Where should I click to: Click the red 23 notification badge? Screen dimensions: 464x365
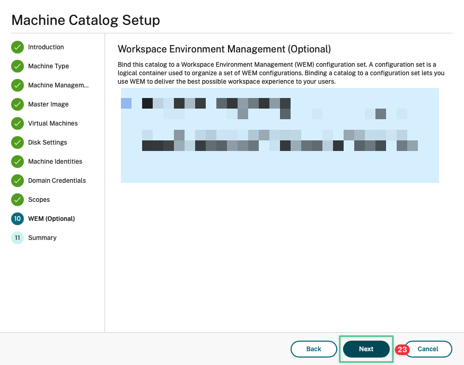pyautogui.click(x=402, y=350)
